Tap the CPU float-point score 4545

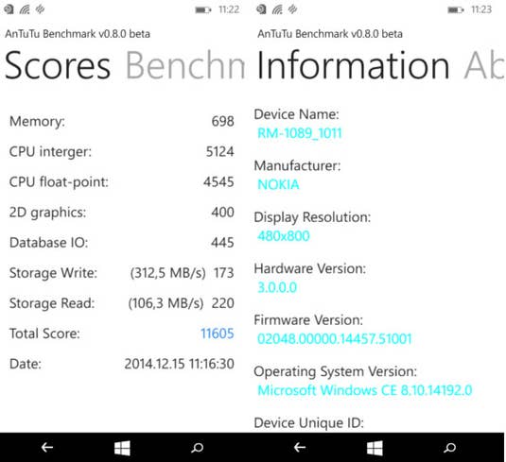tap(218, 181)
